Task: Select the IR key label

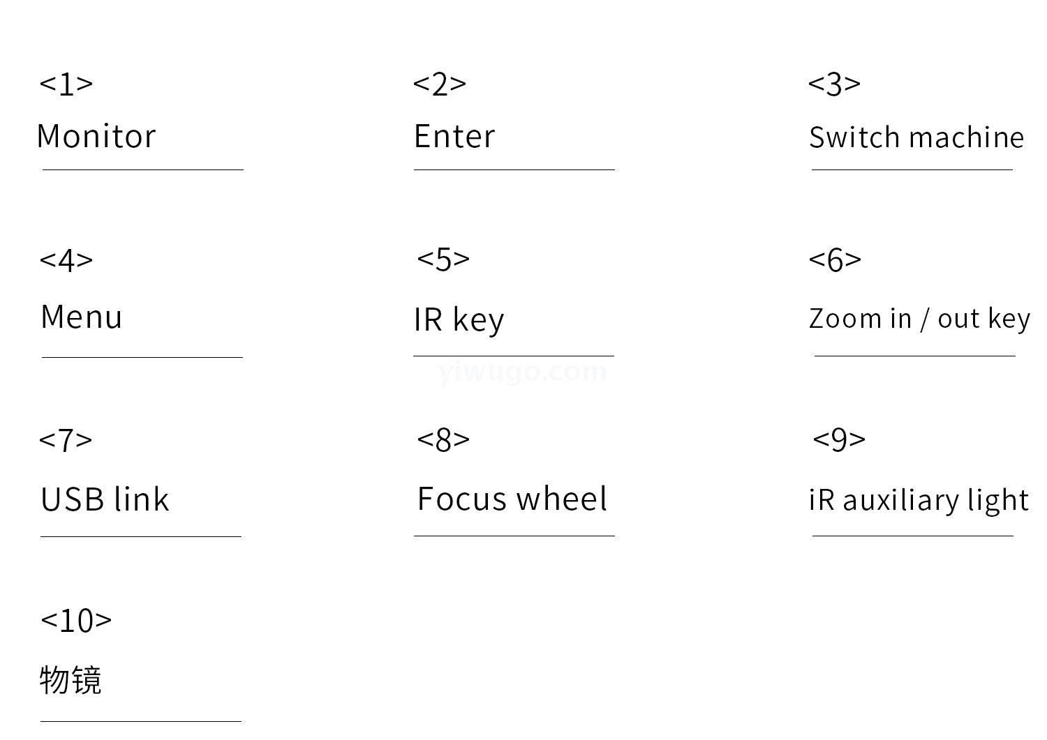Action: (x=459, y=319)
